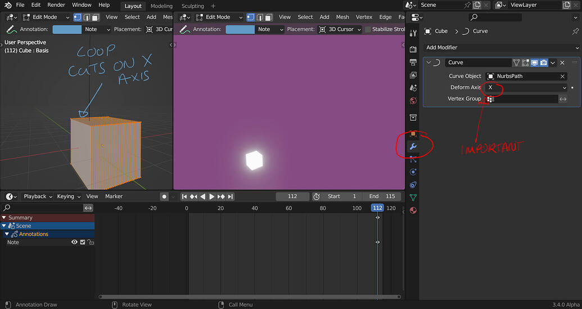Click the Blender logo icon

[8, 5]
